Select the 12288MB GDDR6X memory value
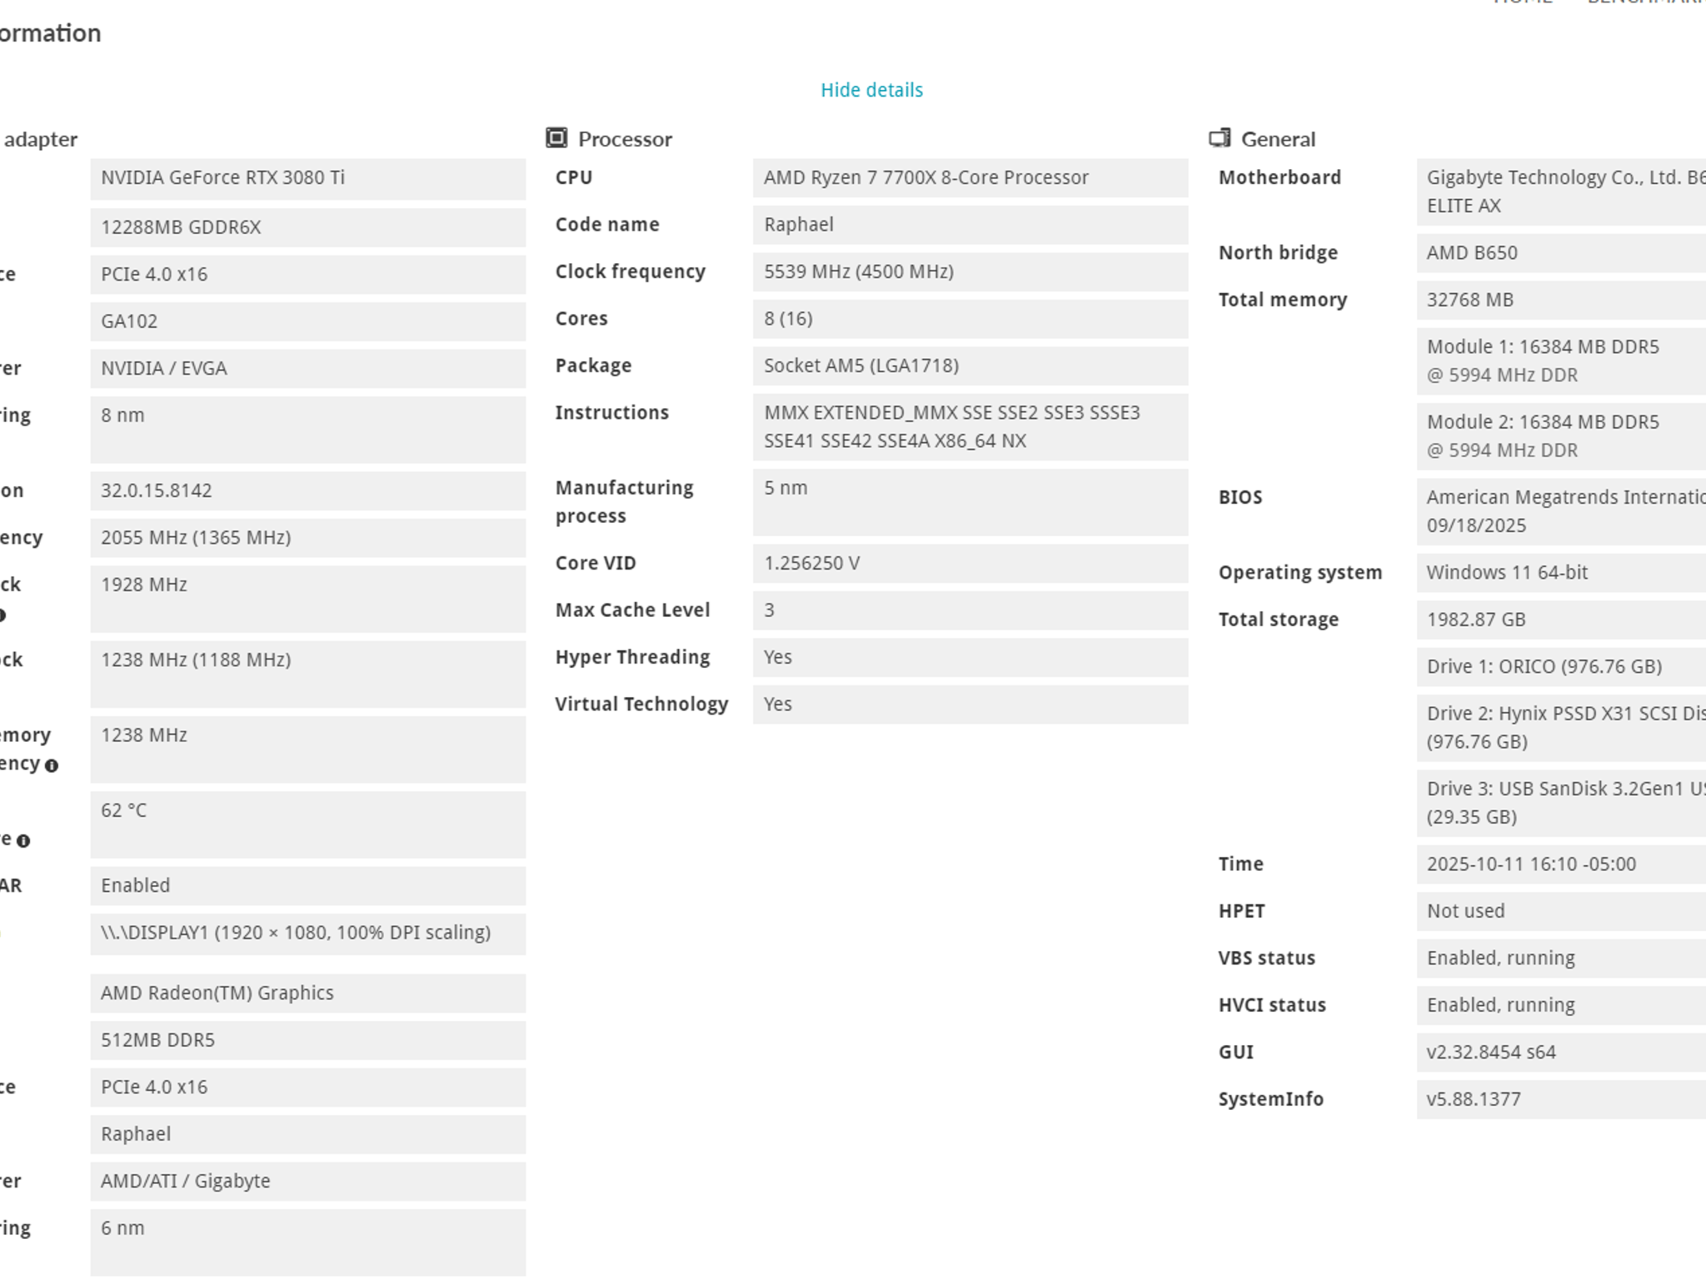 [x=308, y=227]
